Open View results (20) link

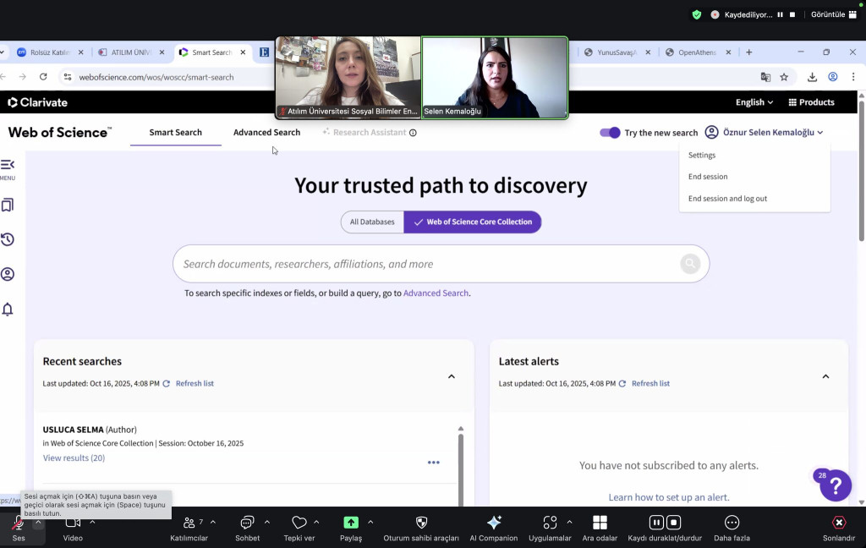tap(74, 458)
